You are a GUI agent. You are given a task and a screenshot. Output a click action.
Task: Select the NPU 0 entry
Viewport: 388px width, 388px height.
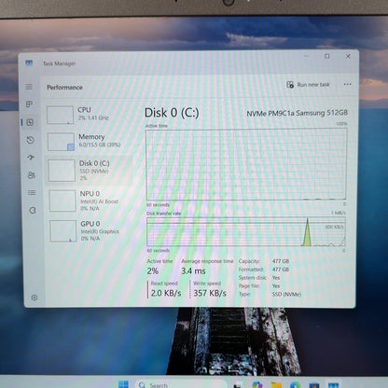(x=91, y=201)
